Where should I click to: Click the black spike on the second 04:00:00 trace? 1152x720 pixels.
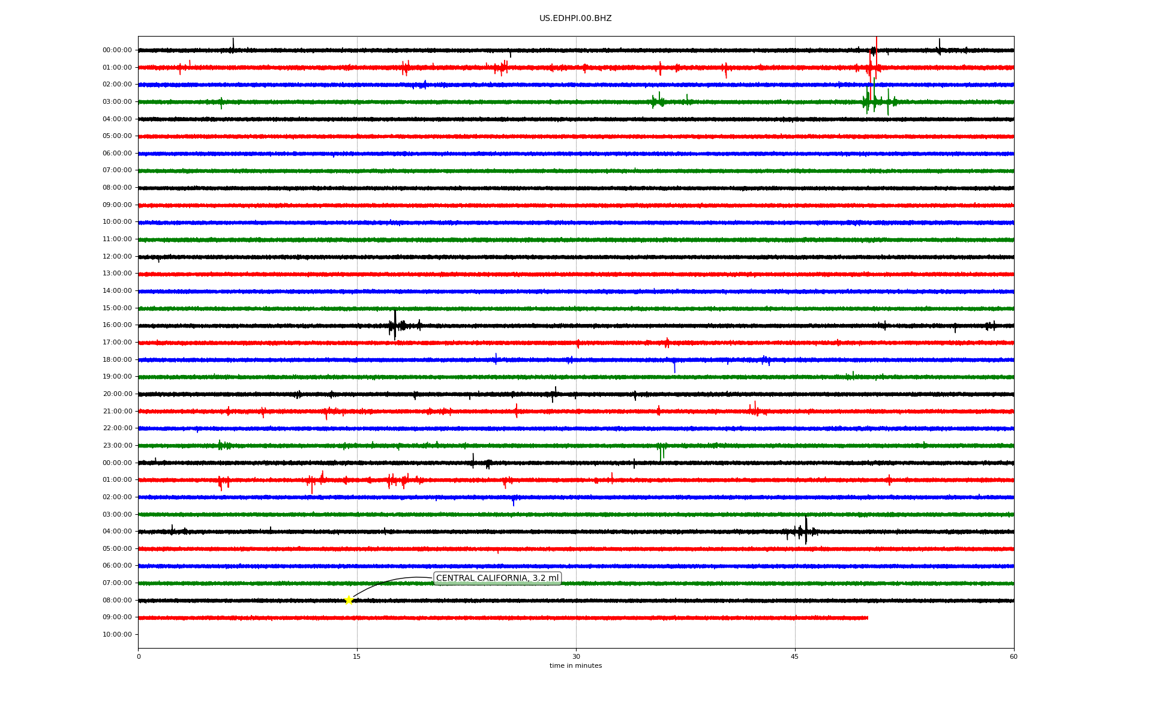click(x=806, y=530)
